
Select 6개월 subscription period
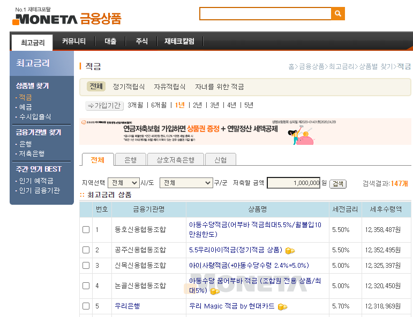click(159, 105)
